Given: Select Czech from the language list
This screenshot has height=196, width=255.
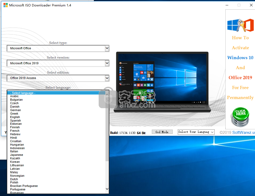Looking at the screenshot, I should [x=14, y=103].
